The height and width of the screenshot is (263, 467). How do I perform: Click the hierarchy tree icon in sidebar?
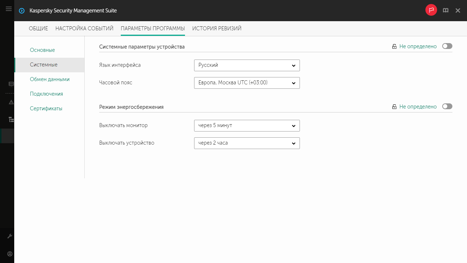[x=11, y=119]
